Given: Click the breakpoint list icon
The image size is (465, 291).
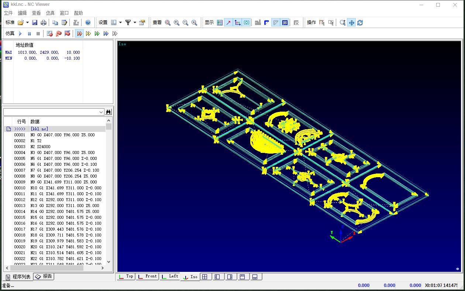Looking at the screenshot, I should [x=49, y=34].
